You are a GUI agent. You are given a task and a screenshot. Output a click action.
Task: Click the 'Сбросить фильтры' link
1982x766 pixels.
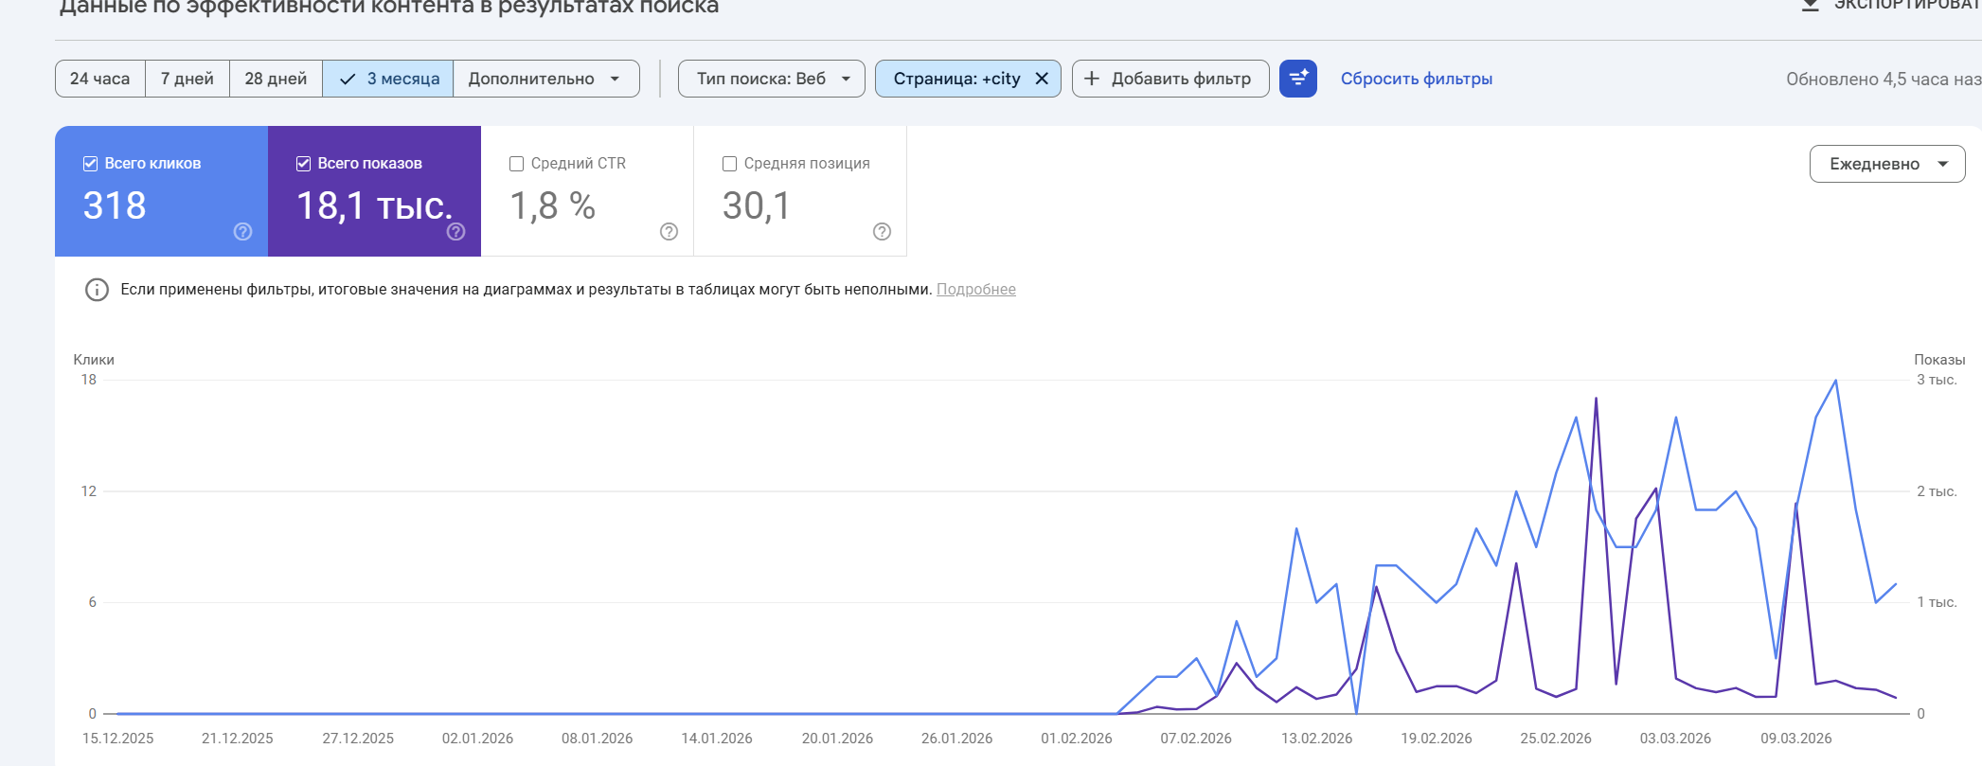click(x=1416, y=79)
